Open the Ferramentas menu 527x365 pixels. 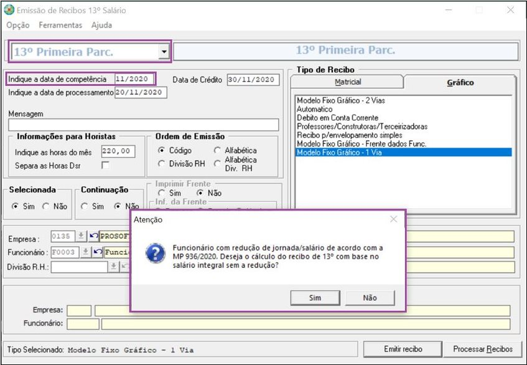tap(60, 26)
